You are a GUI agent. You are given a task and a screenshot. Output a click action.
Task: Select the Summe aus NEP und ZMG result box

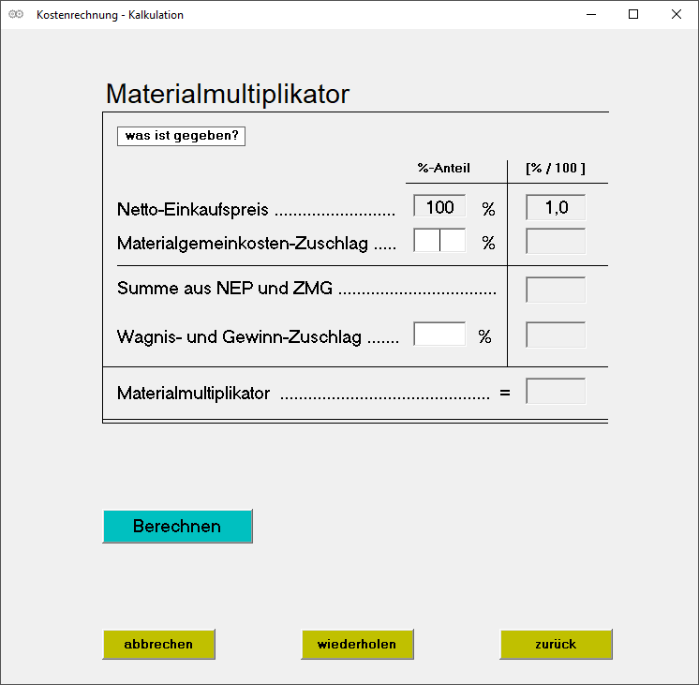tap(556, 290)
